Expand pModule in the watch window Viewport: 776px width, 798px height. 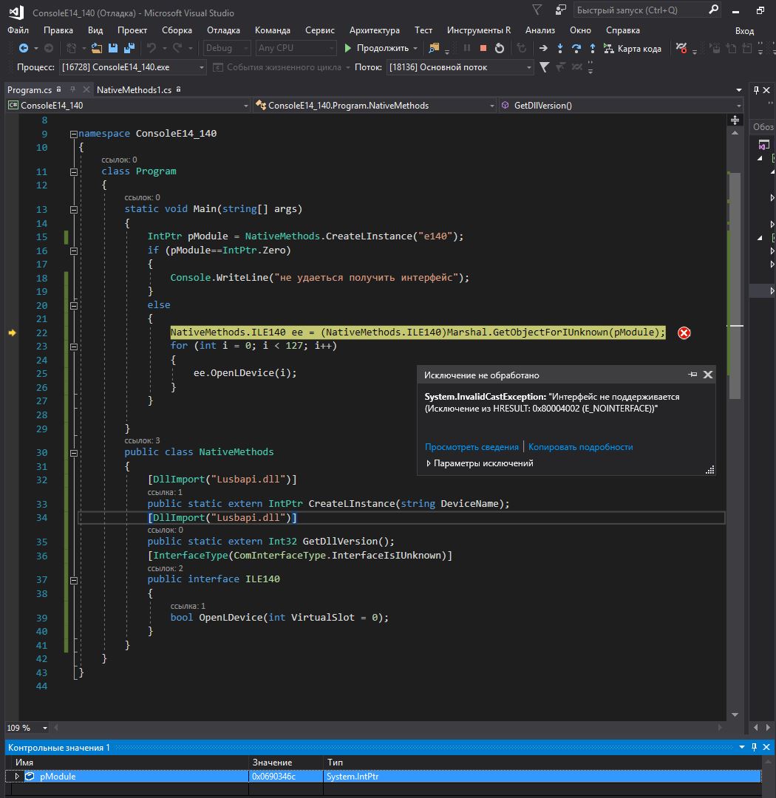coord(17,776)
